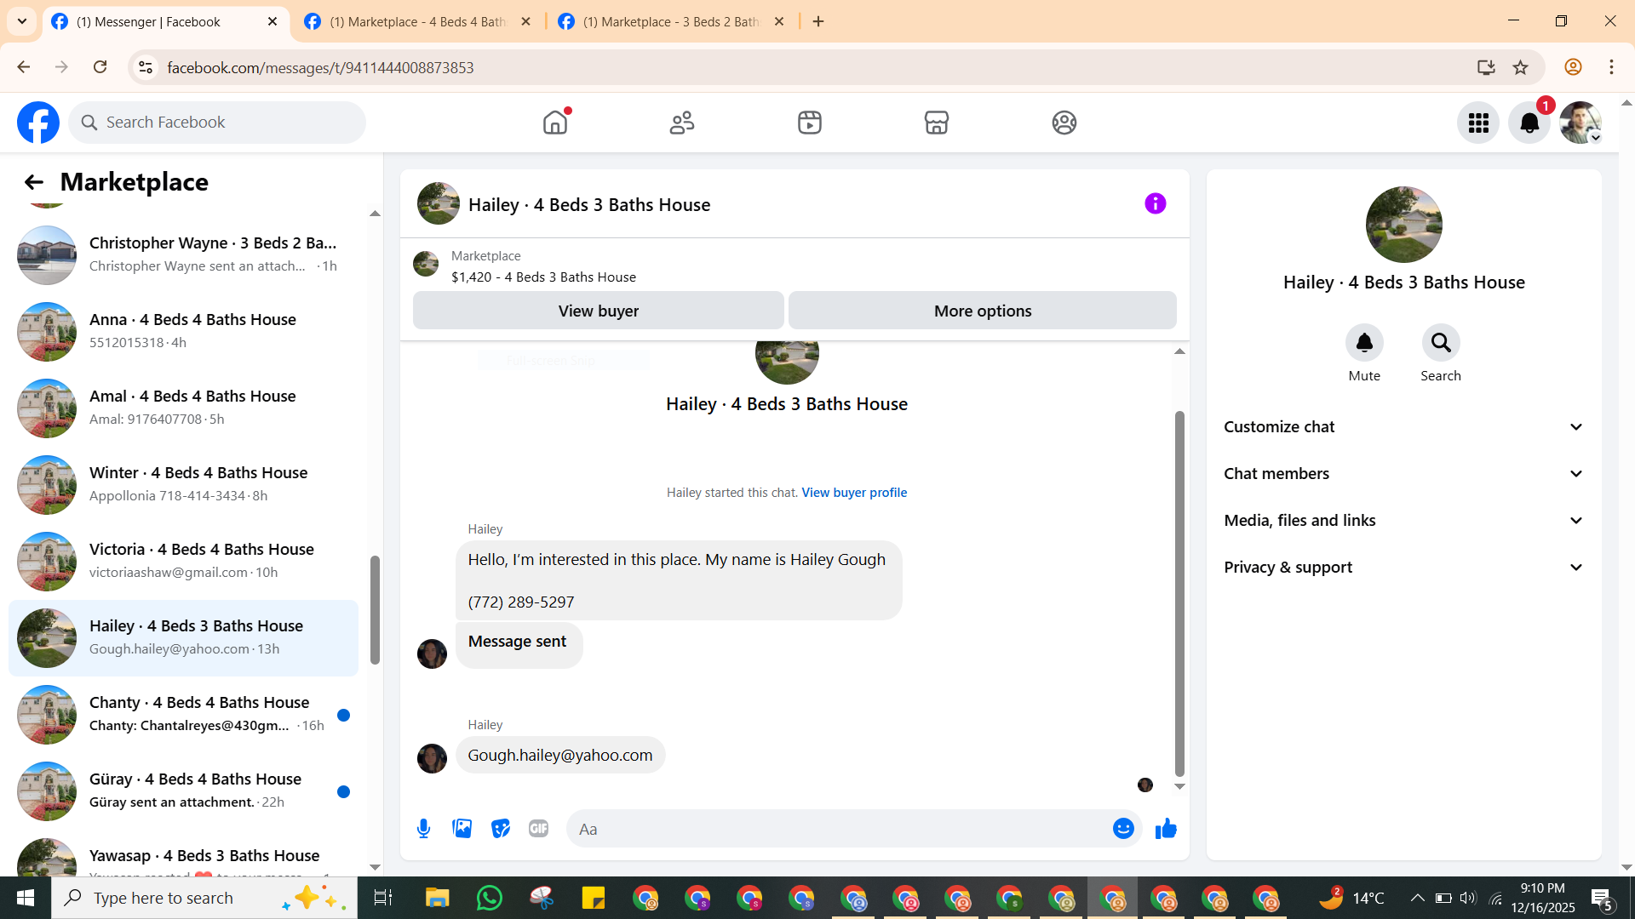Screen dimensions: 1635x919
Task: Open the View buyer profile link
Action: [x=854, y=493]
